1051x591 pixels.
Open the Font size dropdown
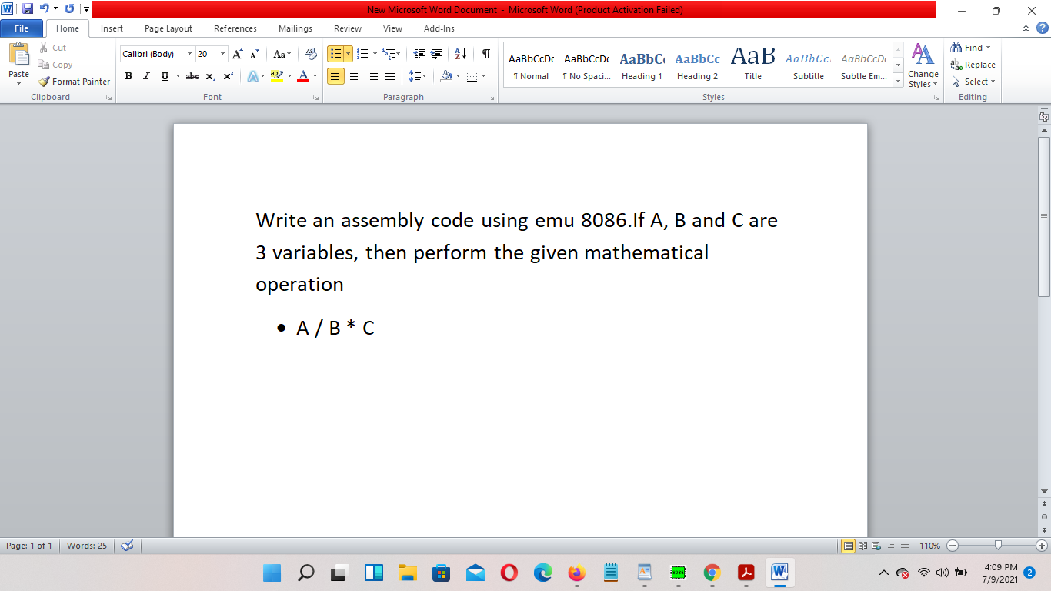[x=223, y=54]
